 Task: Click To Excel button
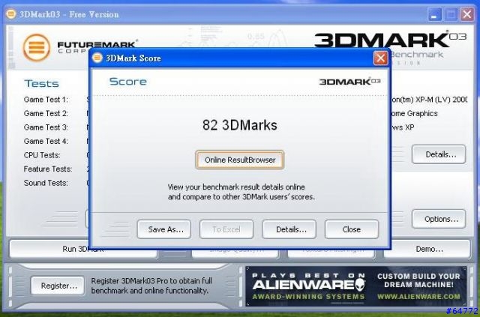coord(226,229)
